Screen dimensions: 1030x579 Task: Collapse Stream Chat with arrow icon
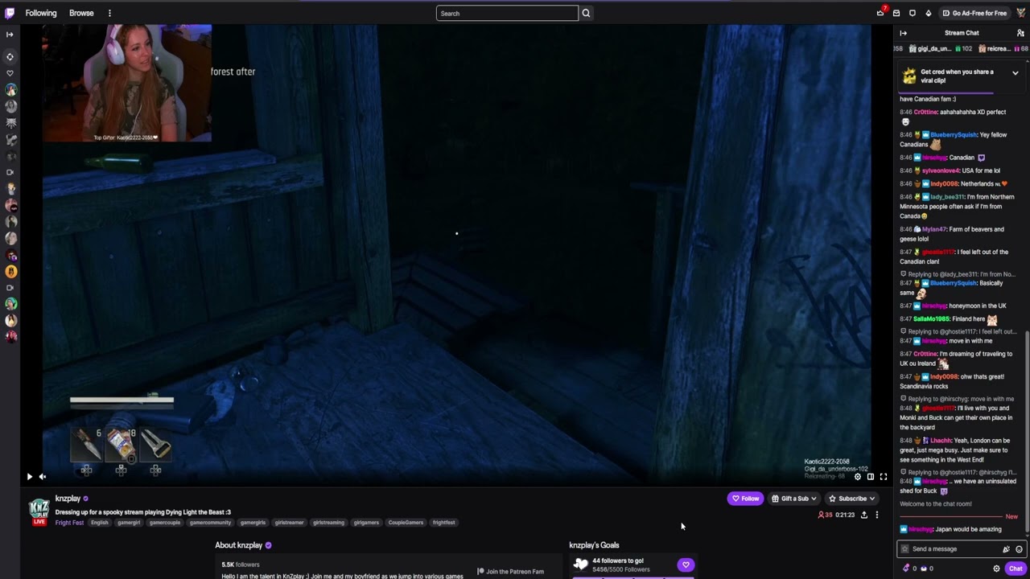(903, 33)
